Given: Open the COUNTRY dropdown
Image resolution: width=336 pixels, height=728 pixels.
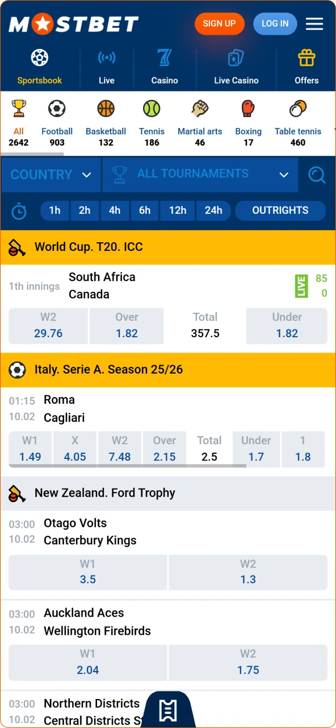Looking at the screenshot, I should click(50, 175).
